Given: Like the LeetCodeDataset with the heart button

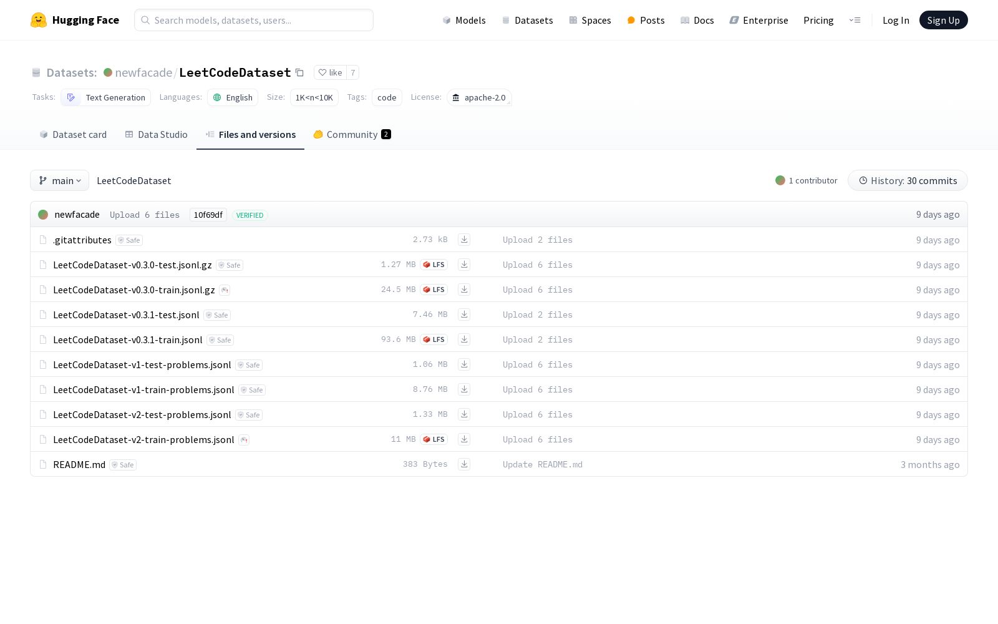Looking at the screenshot, I should point(330,72).
